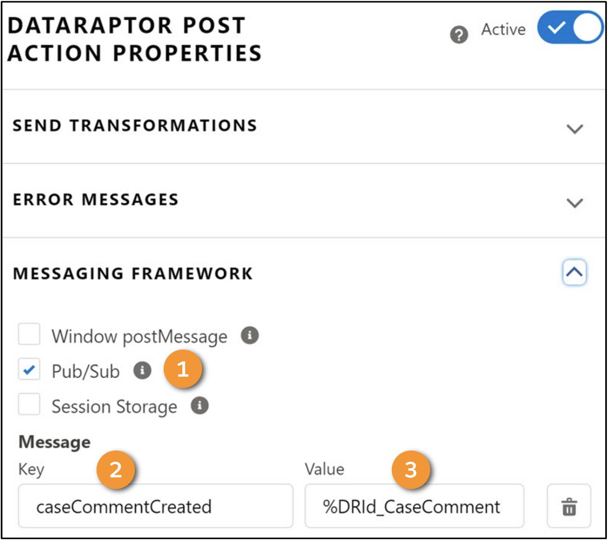View info icon next to Window postMessage
The height and width of the screenshot is (541, 608).
[250, 335]
